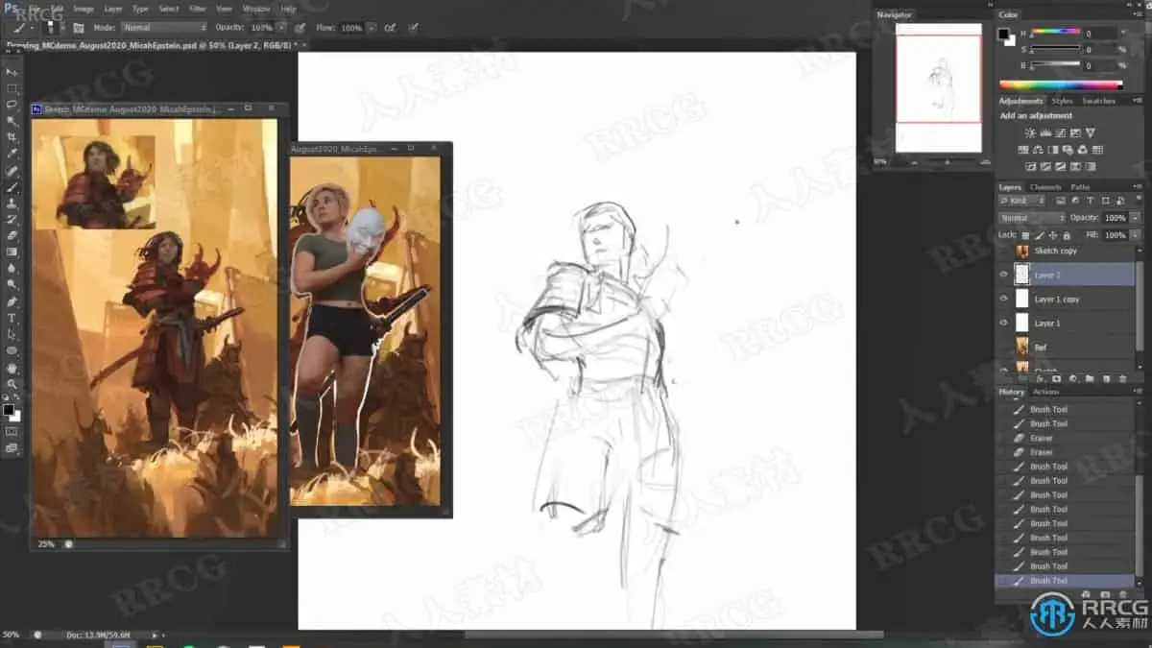
Task: Click the Navigator preview thumbnail
Action: click(938, 87)
